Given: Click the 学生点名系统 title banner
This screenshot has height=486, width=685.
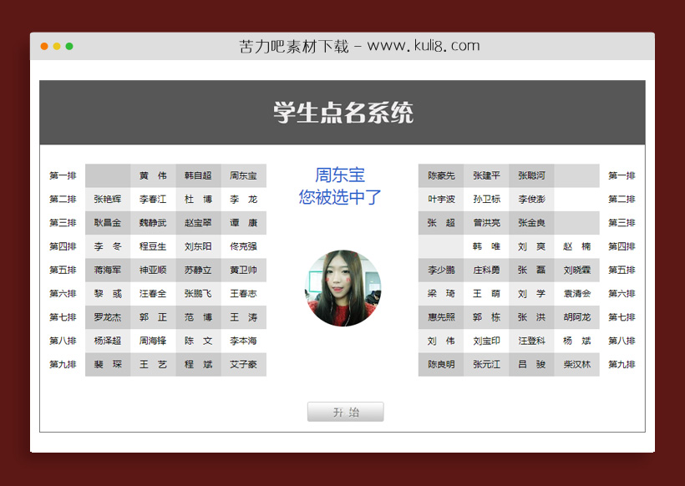Looking at the screenshot, I should tap(343, 112).
